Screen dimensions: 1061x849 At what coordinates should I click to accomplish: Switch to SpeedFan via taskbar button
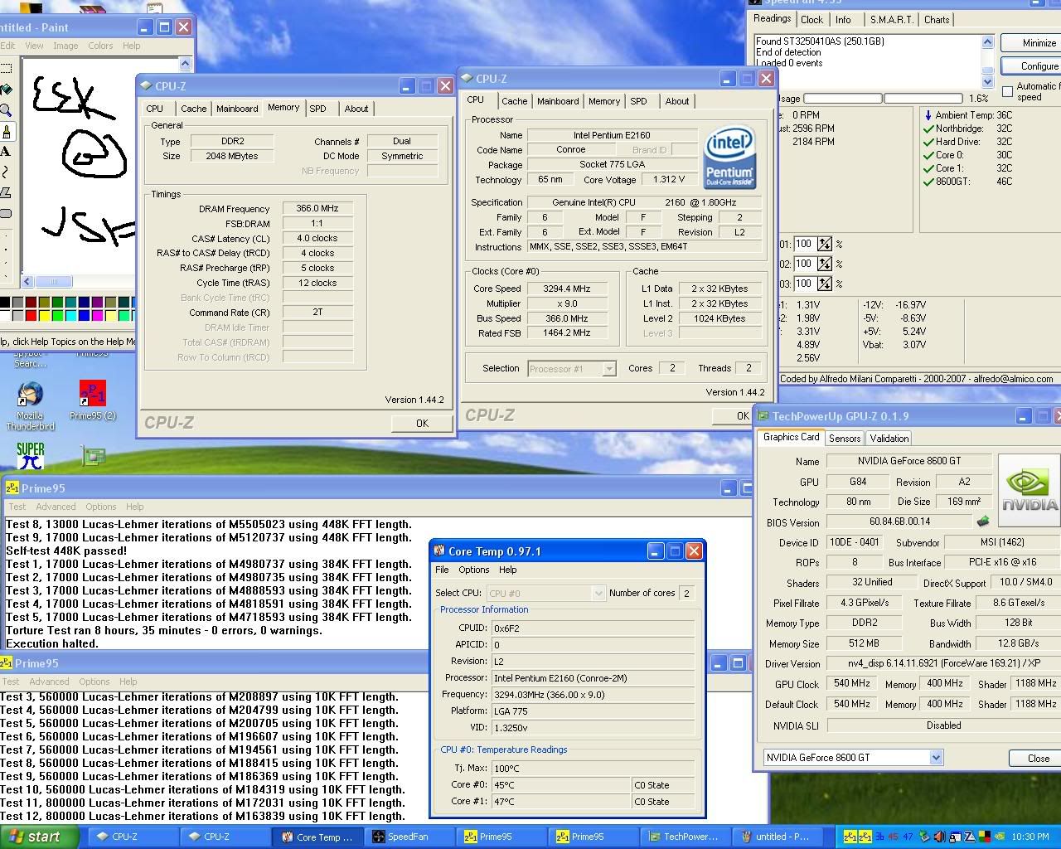[409, 837]
